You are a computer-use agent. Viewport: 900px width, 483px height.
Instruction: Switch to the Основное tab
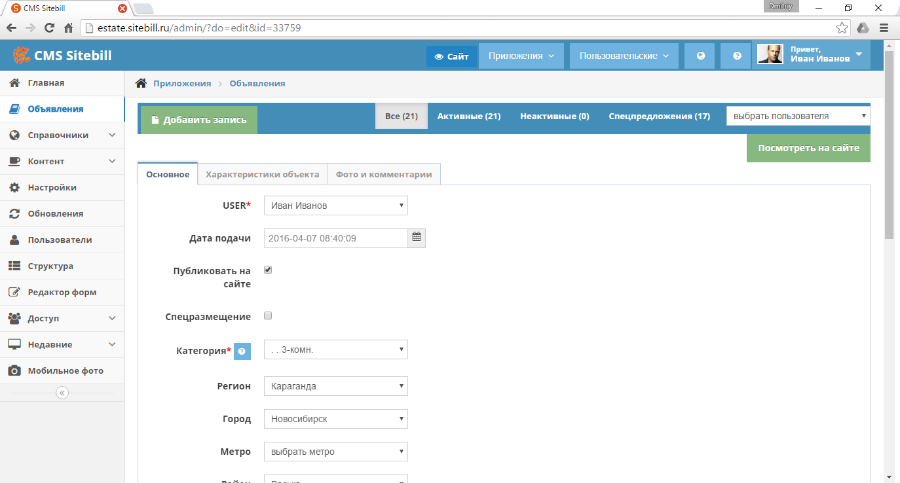pyautogui.click(x=168, y=175)
